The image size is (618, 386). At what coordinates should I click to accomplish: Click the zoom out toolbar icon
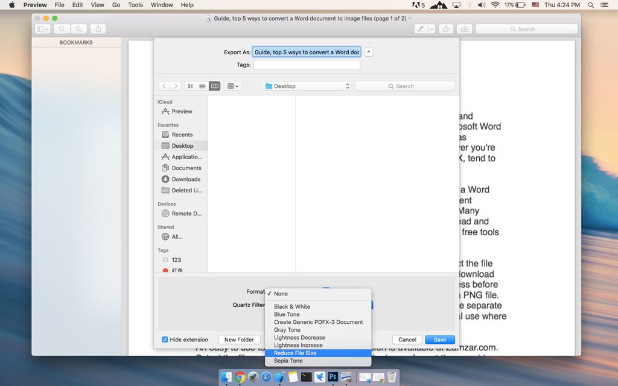(62, 29)
